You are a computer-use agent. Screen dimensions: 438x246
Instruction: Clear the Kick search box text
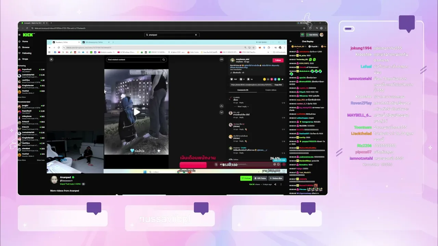tap(196, 35)
